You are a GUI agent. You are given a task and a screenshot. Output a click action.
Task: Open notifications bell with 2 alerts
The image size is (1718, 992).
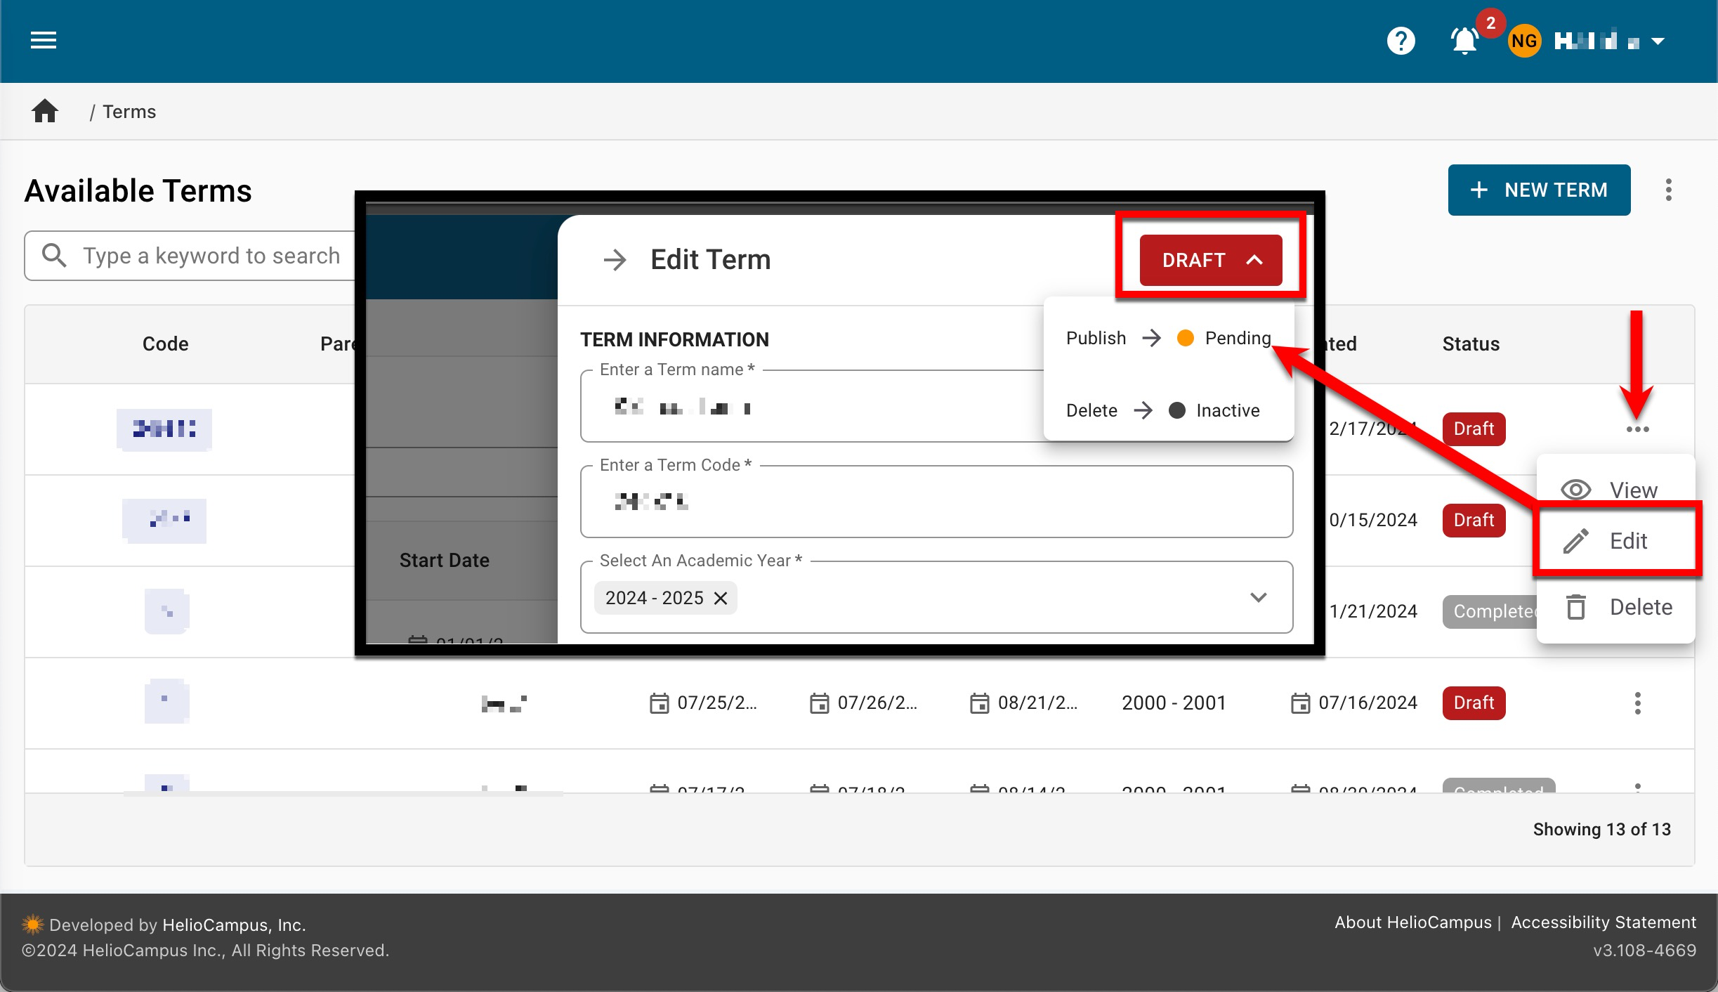tap(1465, 41)
